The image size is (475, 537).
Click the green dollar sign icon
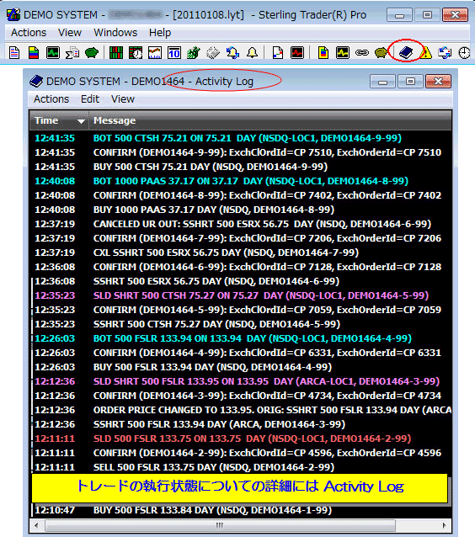194,53
